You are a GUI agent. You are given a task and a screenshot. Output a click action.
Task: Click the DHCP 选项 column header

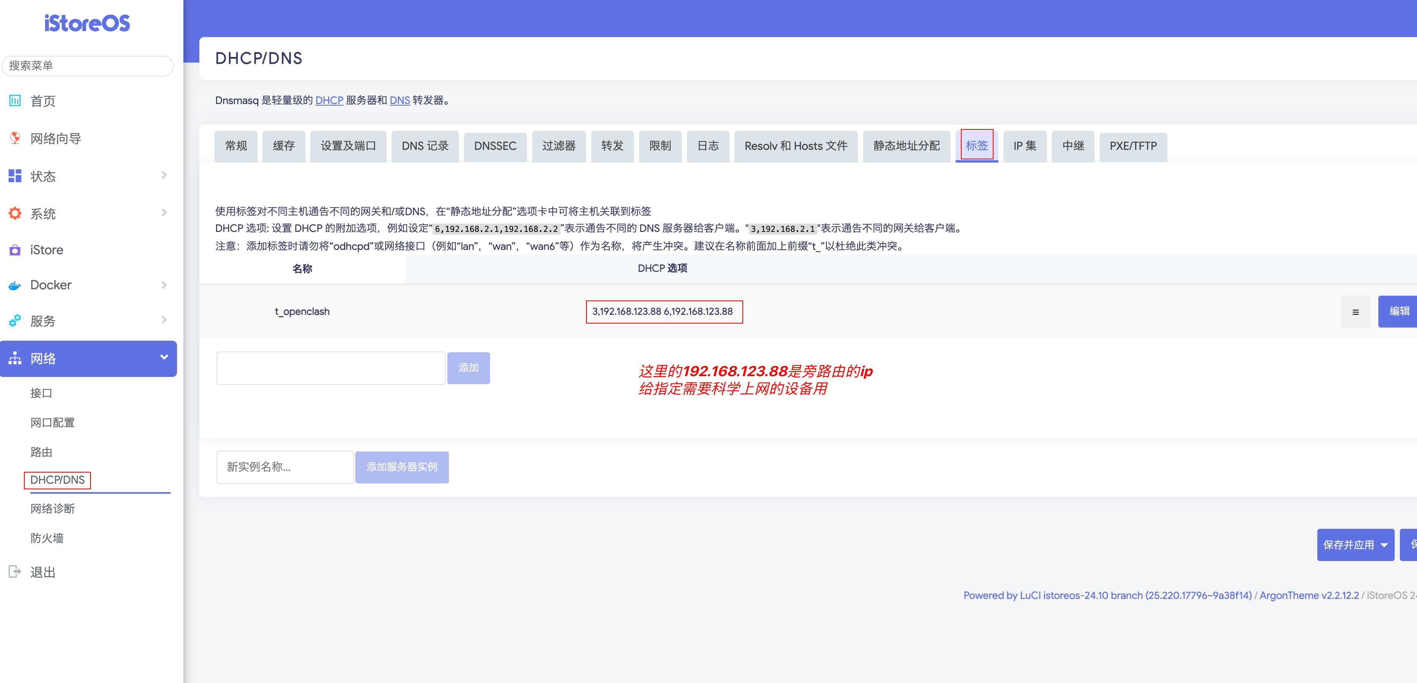pyautogui.click(x=662, y=268)
